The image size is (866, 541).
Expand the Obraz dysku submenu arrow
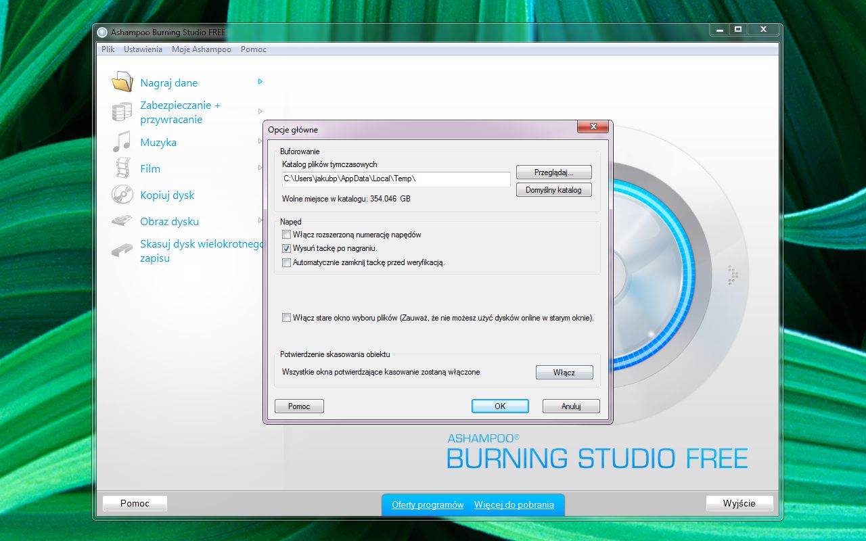pos(260,220)
